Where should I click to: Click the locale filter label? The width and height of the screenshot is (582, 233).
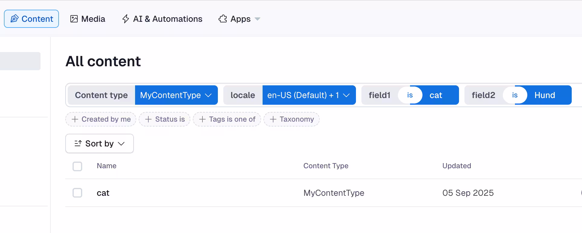coord(243,95)
